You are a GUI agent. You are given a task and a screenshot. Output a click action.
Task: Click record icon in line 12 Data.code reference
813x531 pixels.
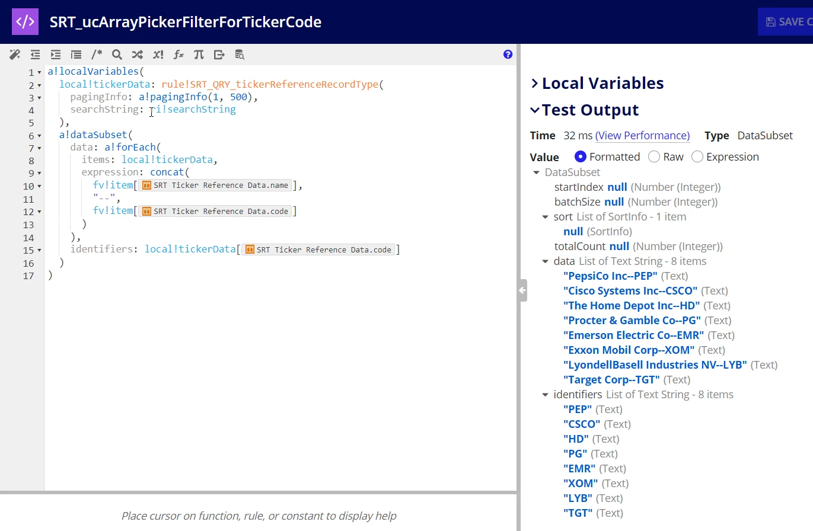146,211
